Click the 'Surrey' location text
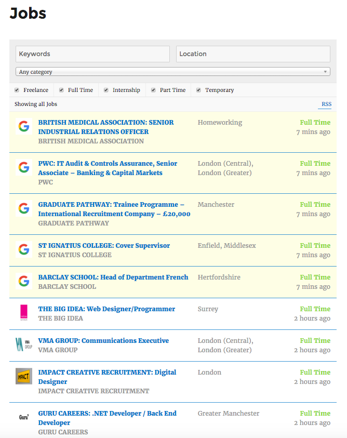This screenshot has width=347, height=438. click(x=208, y=309)
